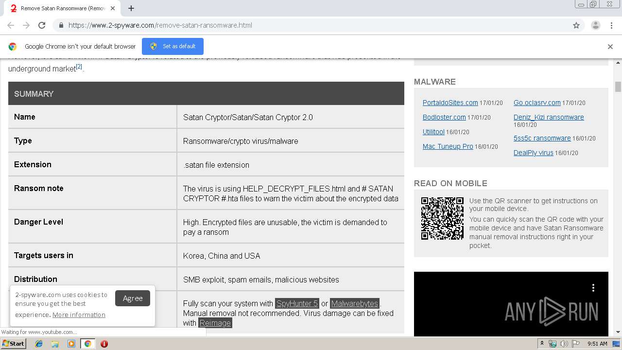The width and height of the screenshot is (622, 350).
Task: Click the 'Danger Level' row label
Action: (x=38, y=222)
